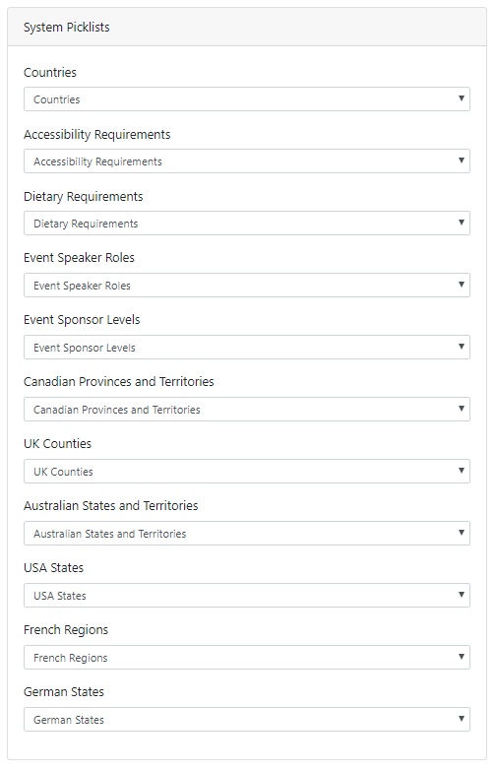Expand Canadian Provinces and Territories picklist
The image size is (497, 770).
tap(247, 410)
